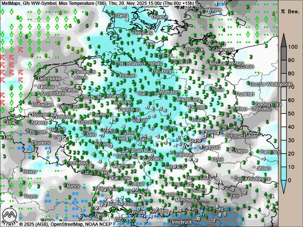Click the dark gray arrow atop the legend

pyautogui.click(x=284, y=40)
